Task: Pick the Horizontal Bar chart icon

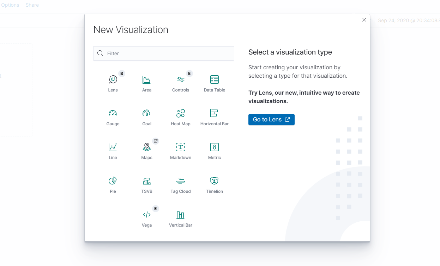Action: point(214,113)
